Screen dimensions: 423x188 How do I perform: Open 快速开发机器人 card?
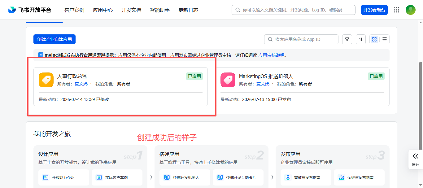pos(185,177)
